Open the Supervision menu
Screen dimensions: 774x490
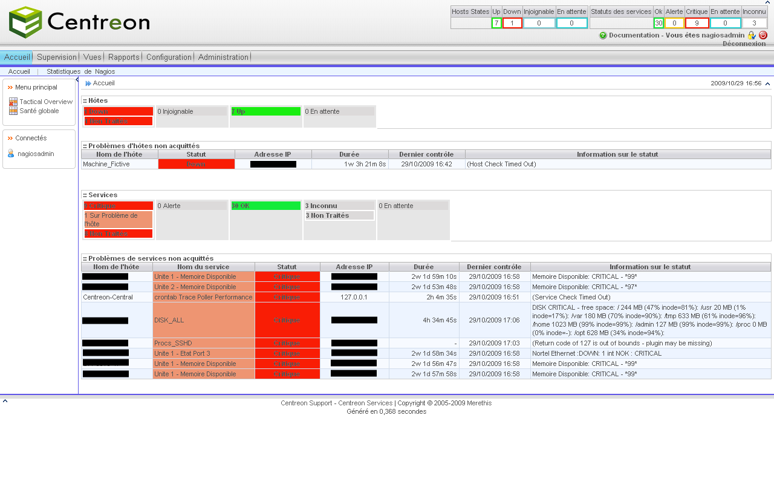tap(57, 57)
